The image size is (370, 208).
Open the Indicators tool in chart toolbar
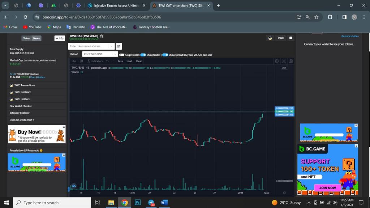tap(95, 61)
